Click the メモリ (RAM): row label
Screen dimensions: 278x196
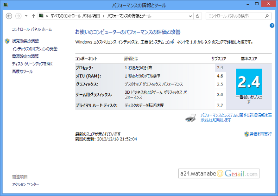(88, 76)
